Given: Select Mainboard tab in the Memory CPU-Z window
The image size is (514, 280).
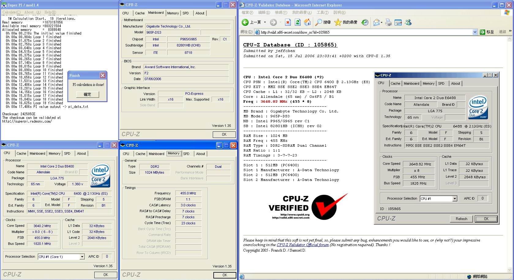Looking at the screenshot, I should [x=156, y=154].
